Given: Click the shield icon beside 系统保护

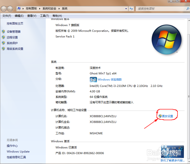Looking at the screenshot, I should click(x=3, y=43).
